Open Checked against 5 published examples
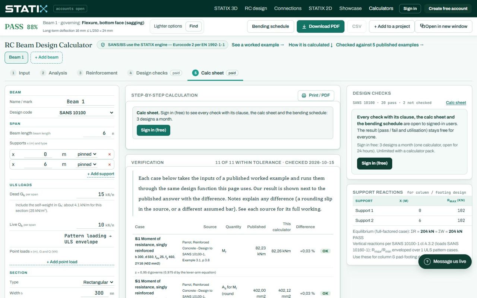This screenshot has height=298, width=477. [x=380, y=45]
